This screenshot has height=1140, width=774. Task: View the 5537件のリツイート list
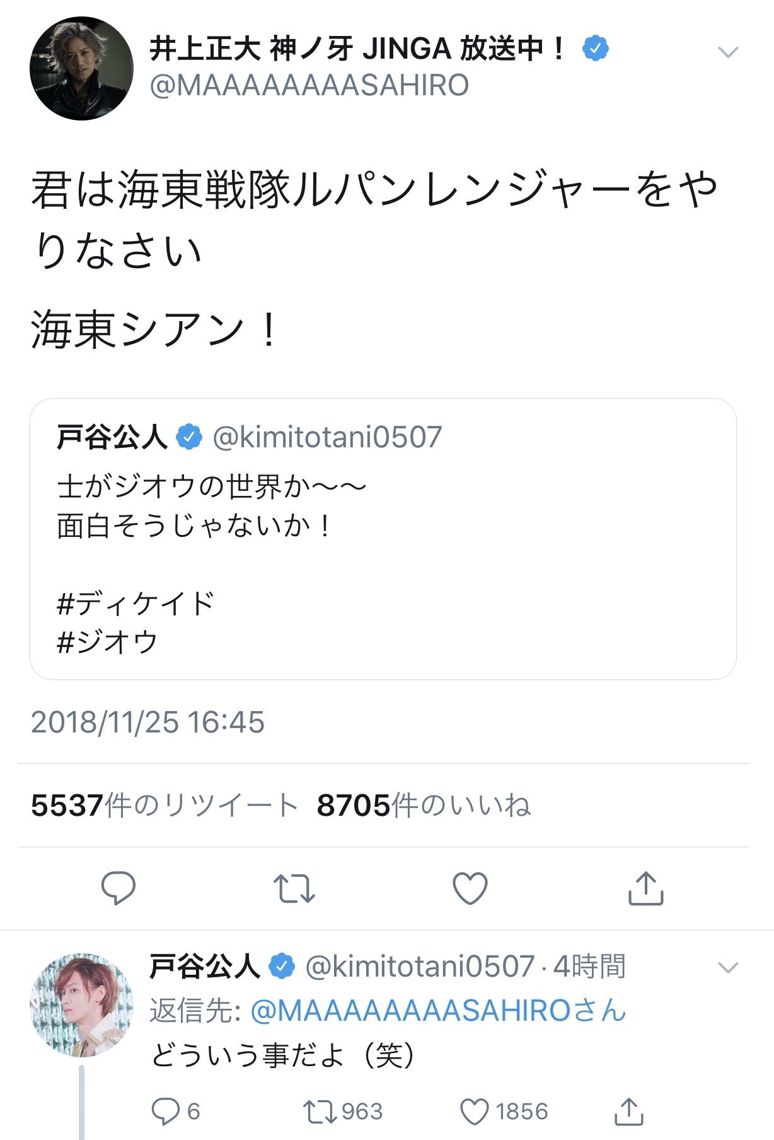(165, 806)
